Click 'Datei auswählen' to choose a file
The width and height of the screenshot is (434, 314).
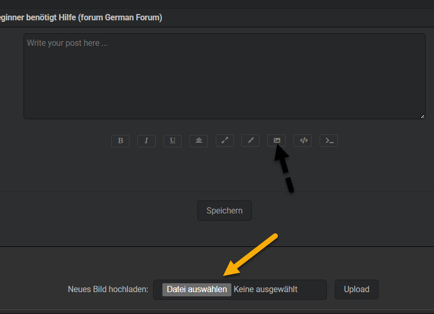[x=196, y=290]
